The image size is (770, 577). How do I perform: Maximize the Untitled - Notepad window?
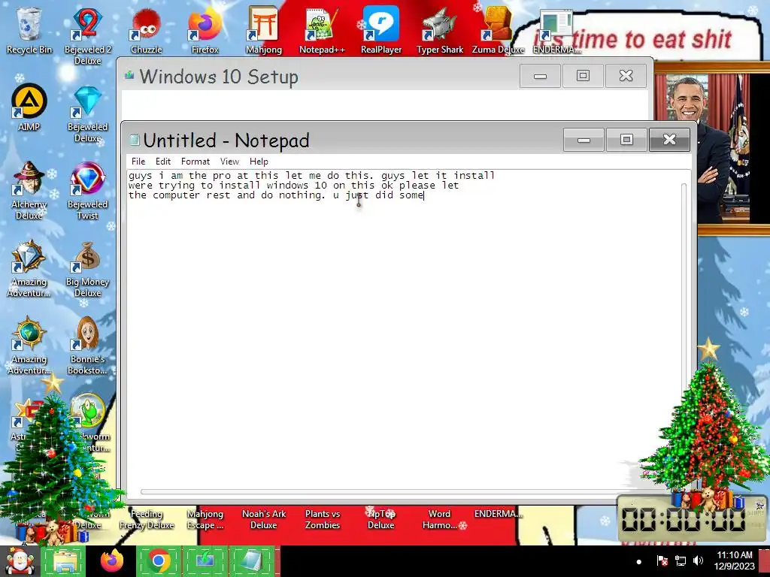[626, 140]
